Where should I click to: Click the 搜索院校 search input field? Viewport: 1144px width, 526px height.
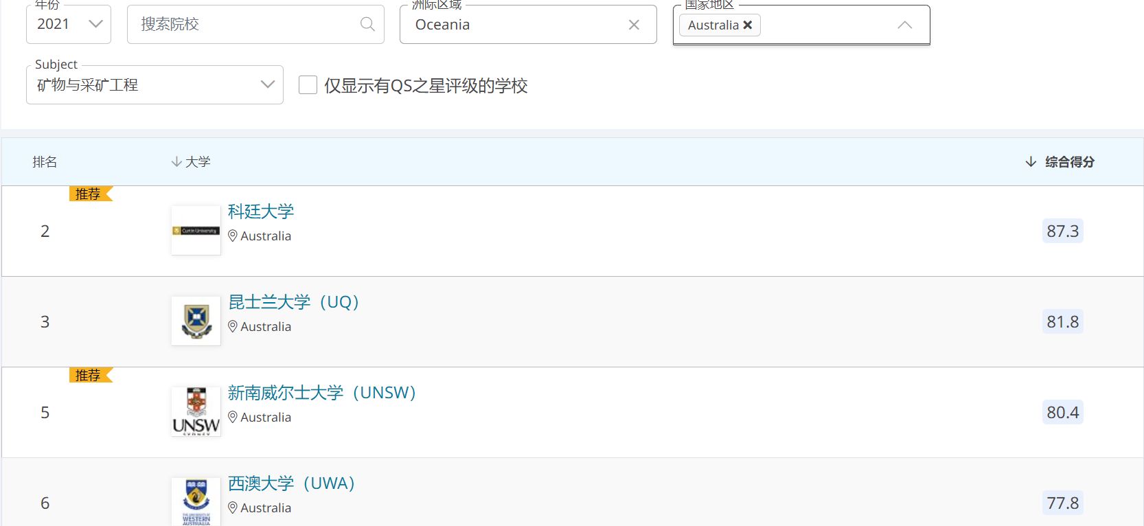coord(255,24)
